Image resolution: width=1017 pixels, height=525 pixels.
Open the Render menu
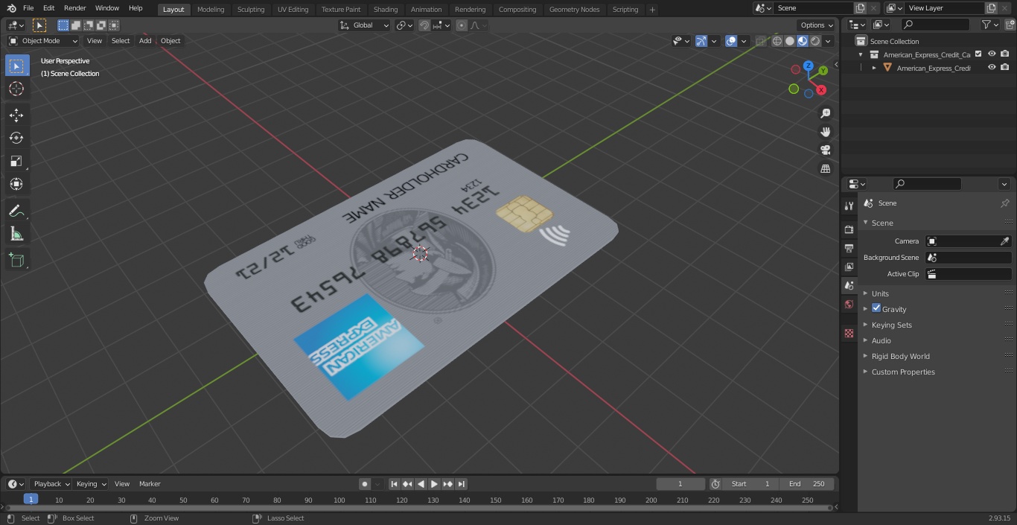point(74,8)
